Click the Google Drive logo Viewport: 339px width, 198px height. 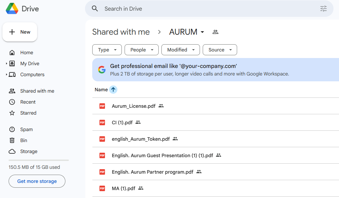click(12, 9)
